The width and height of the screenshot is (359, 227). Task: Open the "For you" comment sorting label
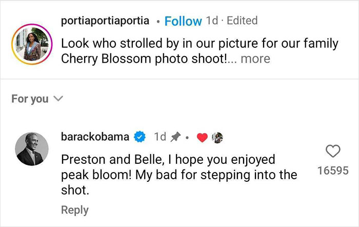30,99
